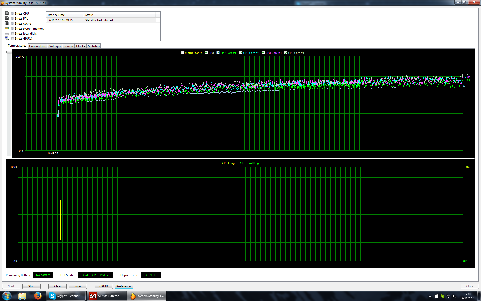Open Windows Explorer folder on taskbar

click(x=22, y=296)
